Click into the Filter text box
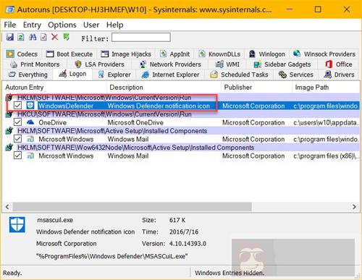 click(x=141, y=38)
